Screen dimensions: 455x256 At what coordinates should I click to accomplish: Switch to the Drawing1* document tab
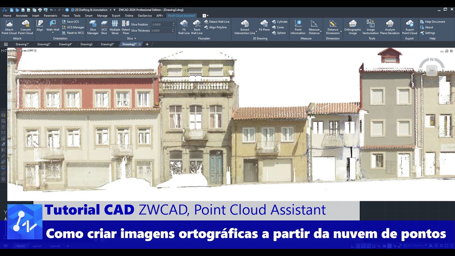(x=22, y=44)
